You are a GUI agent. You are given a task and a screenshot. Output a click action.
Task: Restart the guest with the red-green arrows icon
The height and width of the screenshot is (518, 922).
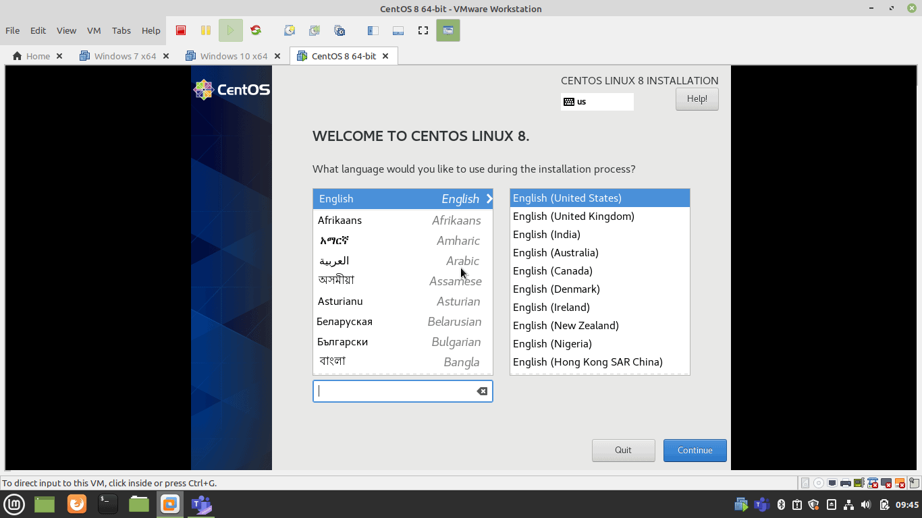click(256, 30)
